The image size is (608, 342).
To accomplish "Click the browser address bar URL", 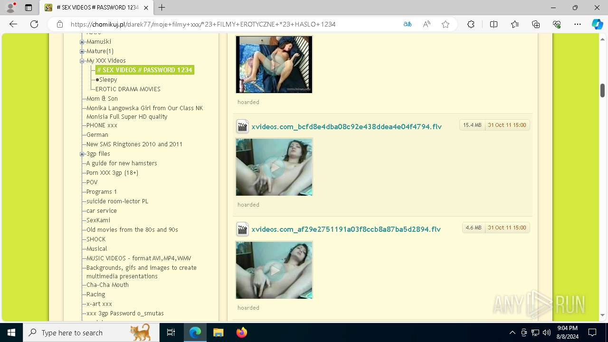I will click(203, 24).
